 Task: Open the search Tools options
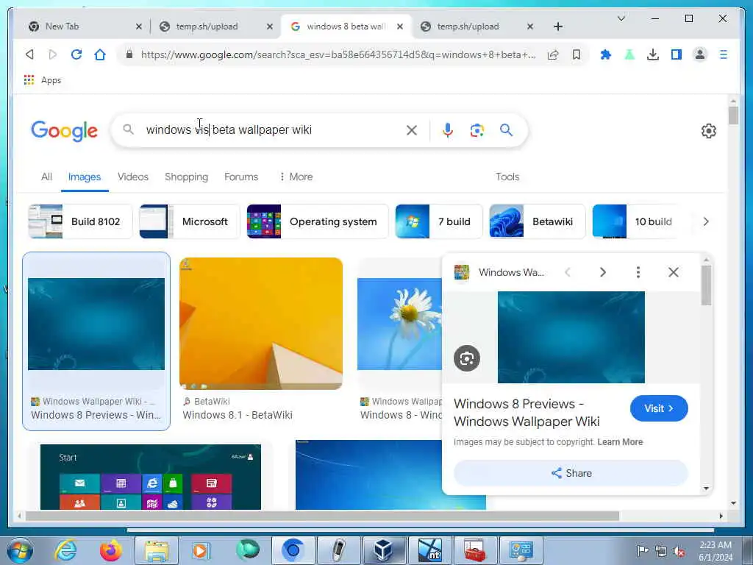(x=507, y=177)
